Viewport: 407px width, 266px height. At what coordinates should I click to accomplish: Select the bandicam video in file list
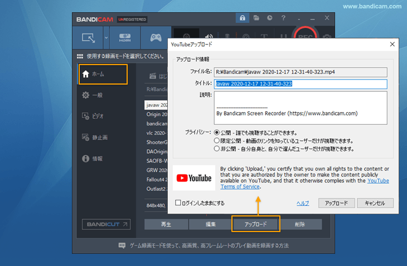tap(156, 124)
